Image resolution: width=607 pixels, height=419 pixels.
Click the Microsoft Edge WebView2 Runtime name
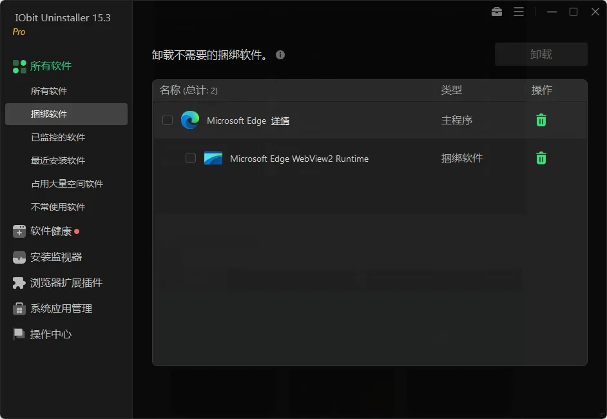299,159
